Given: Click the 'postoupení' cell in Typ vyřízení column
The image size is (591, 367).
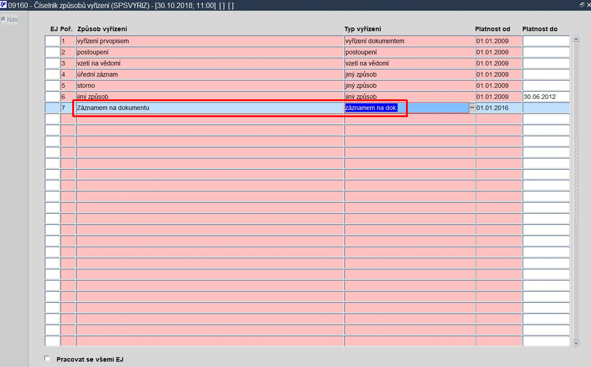Looking at the screenshot, I should point(410,52).
